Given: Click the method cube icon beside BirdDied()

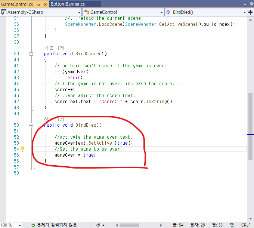Looking at the screenshot, I should click(x=168, y=12).
